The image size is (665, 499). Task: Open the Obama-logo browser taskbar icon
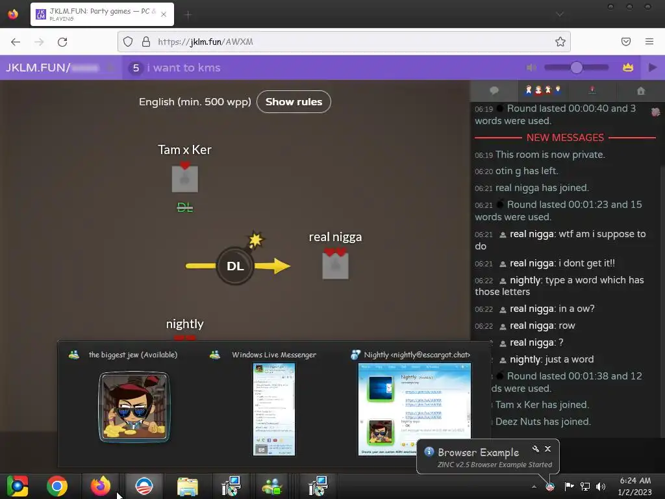tap(144, 486)
